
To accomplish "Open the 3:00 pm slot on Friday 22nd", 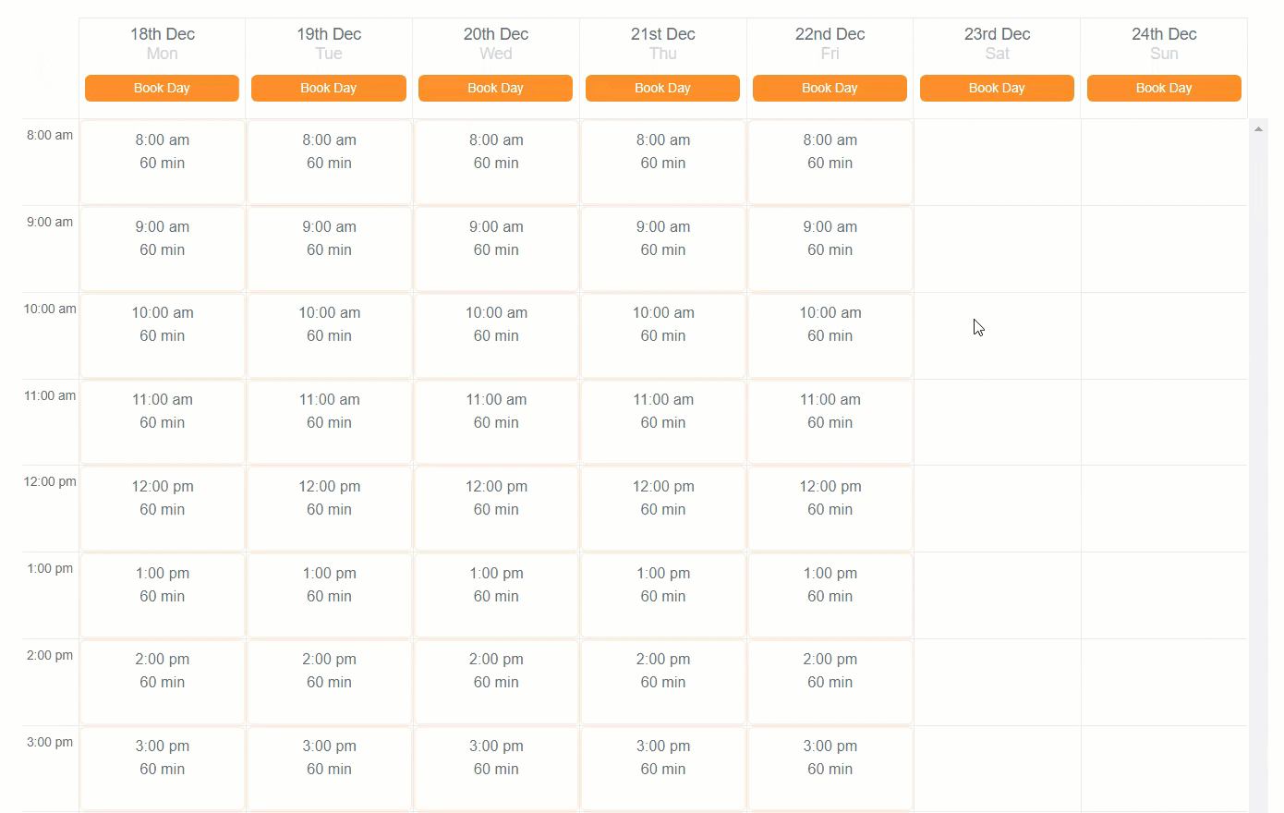I will pos(830,769).
